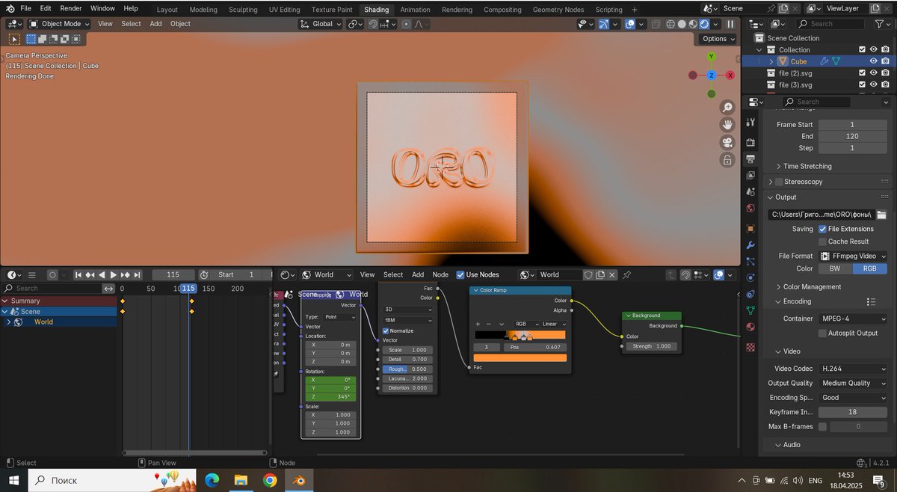The image size is (897, 492).
Task: Open the Render menu
Action: [71, 8]
